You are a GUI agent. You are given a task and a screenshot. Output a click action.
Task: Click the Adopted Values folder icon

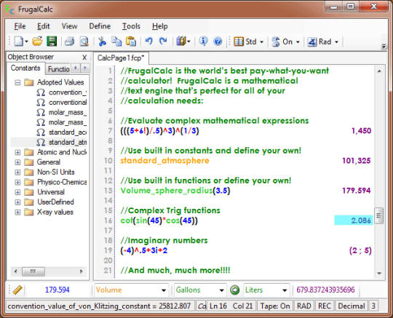tap(29, 82)
